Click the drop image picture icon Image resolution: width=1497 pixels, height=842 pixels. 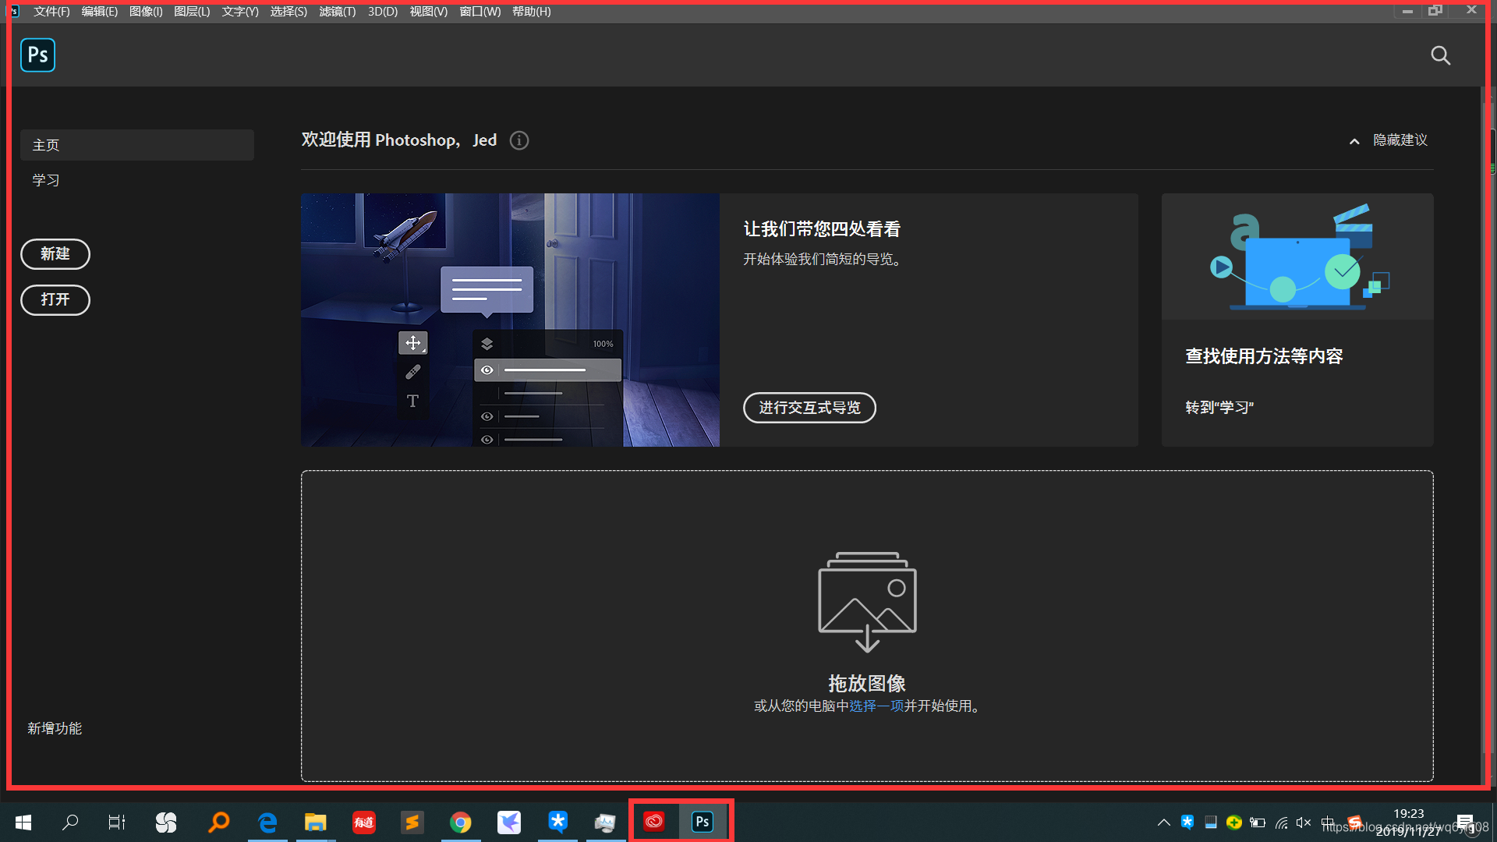pyautogui.click(x=867, y=601)
